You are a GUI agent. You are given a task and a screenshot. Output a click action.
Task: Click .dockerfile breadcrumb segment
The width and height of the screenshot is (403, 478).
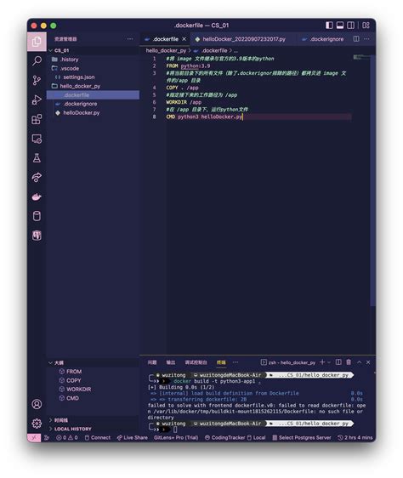tap(214, 50)
